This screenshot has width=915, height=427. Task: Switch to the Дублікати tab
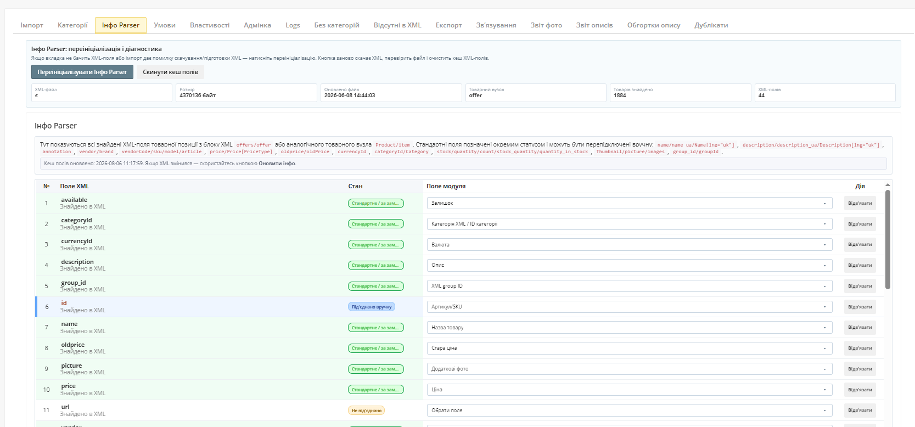pyautogui.click(x=711, y=25)
